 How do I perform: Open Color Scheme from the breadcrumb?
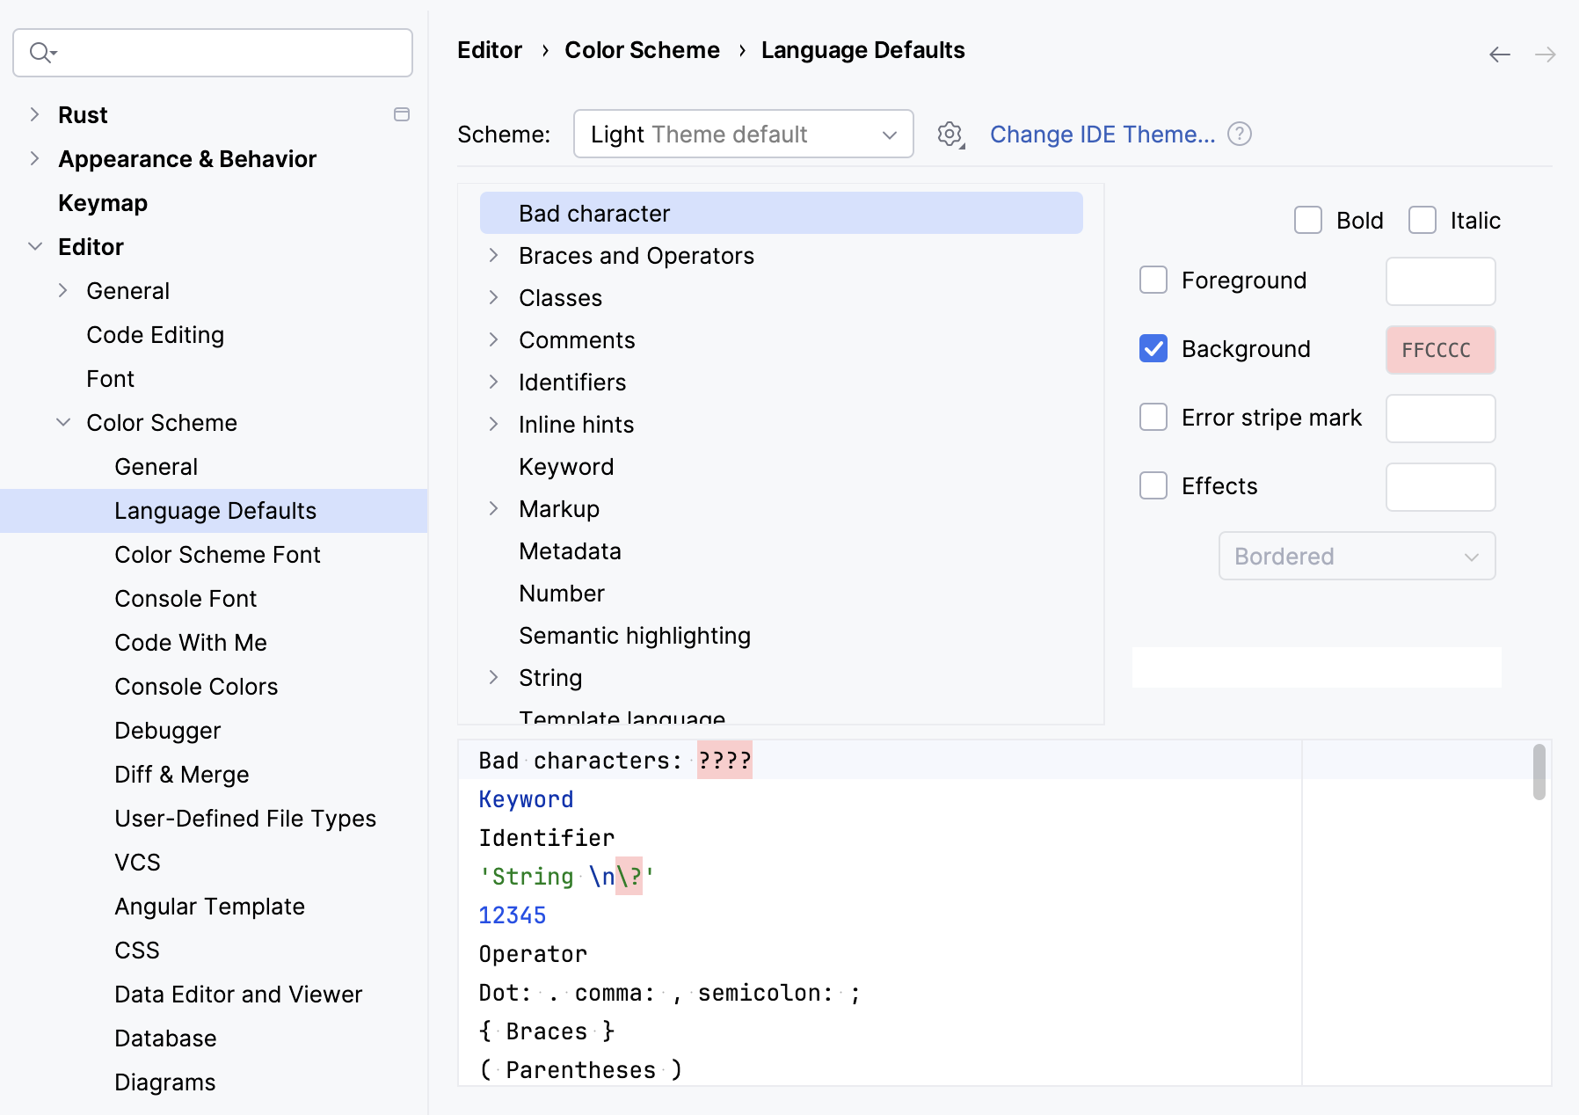642,50
